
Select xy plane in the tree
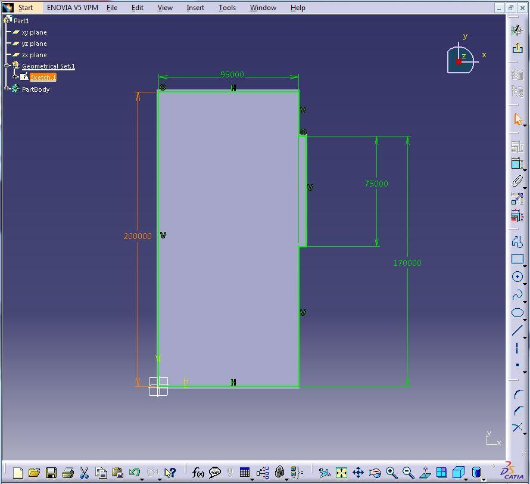click(x=34, y=32)
